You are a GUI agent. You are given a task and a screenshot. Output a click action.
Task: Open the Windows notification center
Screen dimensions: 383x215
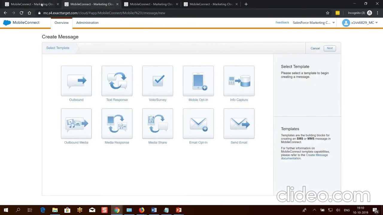(x=375, y=210)
